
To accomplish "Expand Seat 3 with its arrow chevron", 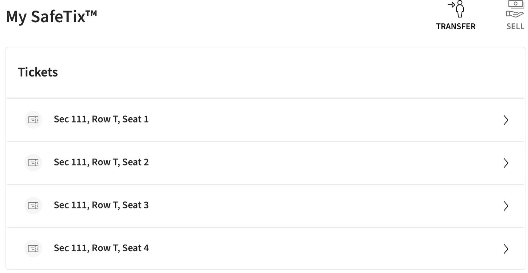I will (506, 206).
